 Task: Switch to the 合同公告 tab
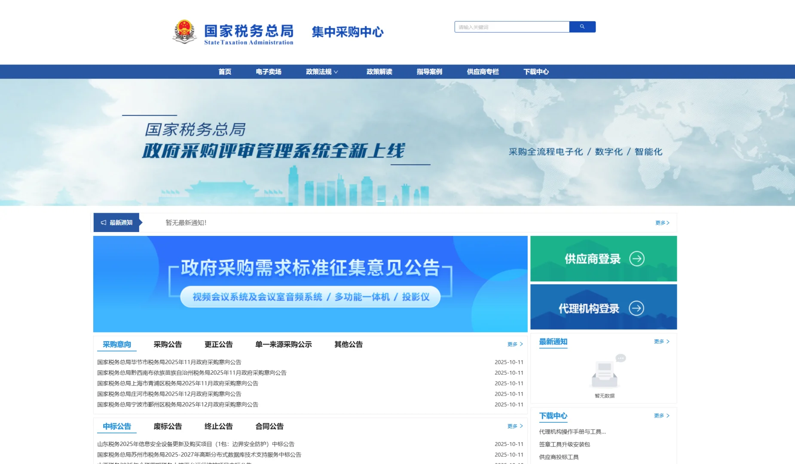pyautogui.click(x=269, y=427)
